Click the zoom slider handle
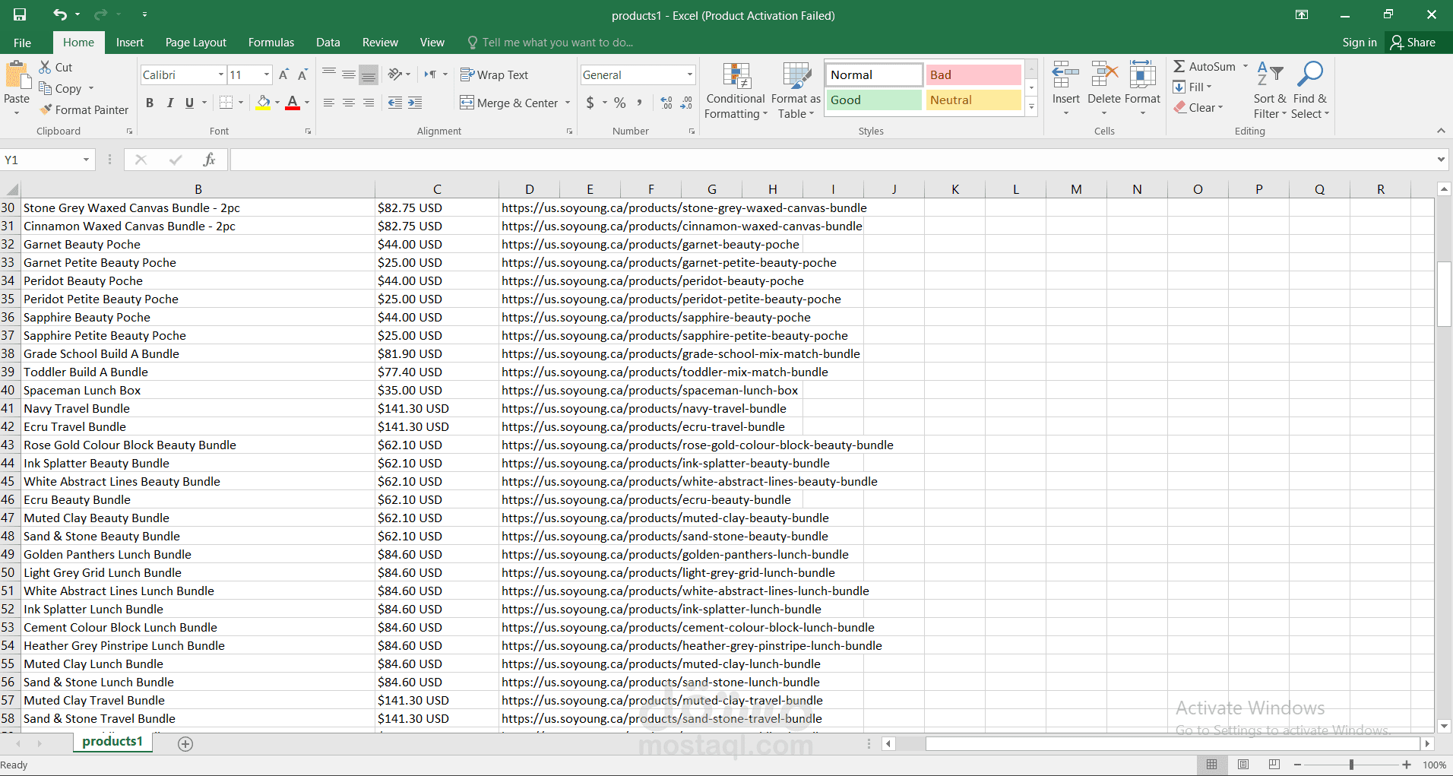The height and width of the screenshot is (776, 1453). (x=1351, y=765)
